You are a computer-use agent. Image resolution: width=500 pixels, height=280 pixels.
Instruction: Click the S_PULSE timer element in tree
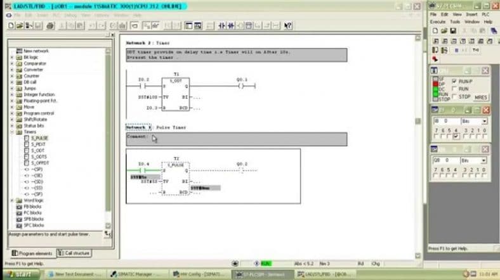39,138
